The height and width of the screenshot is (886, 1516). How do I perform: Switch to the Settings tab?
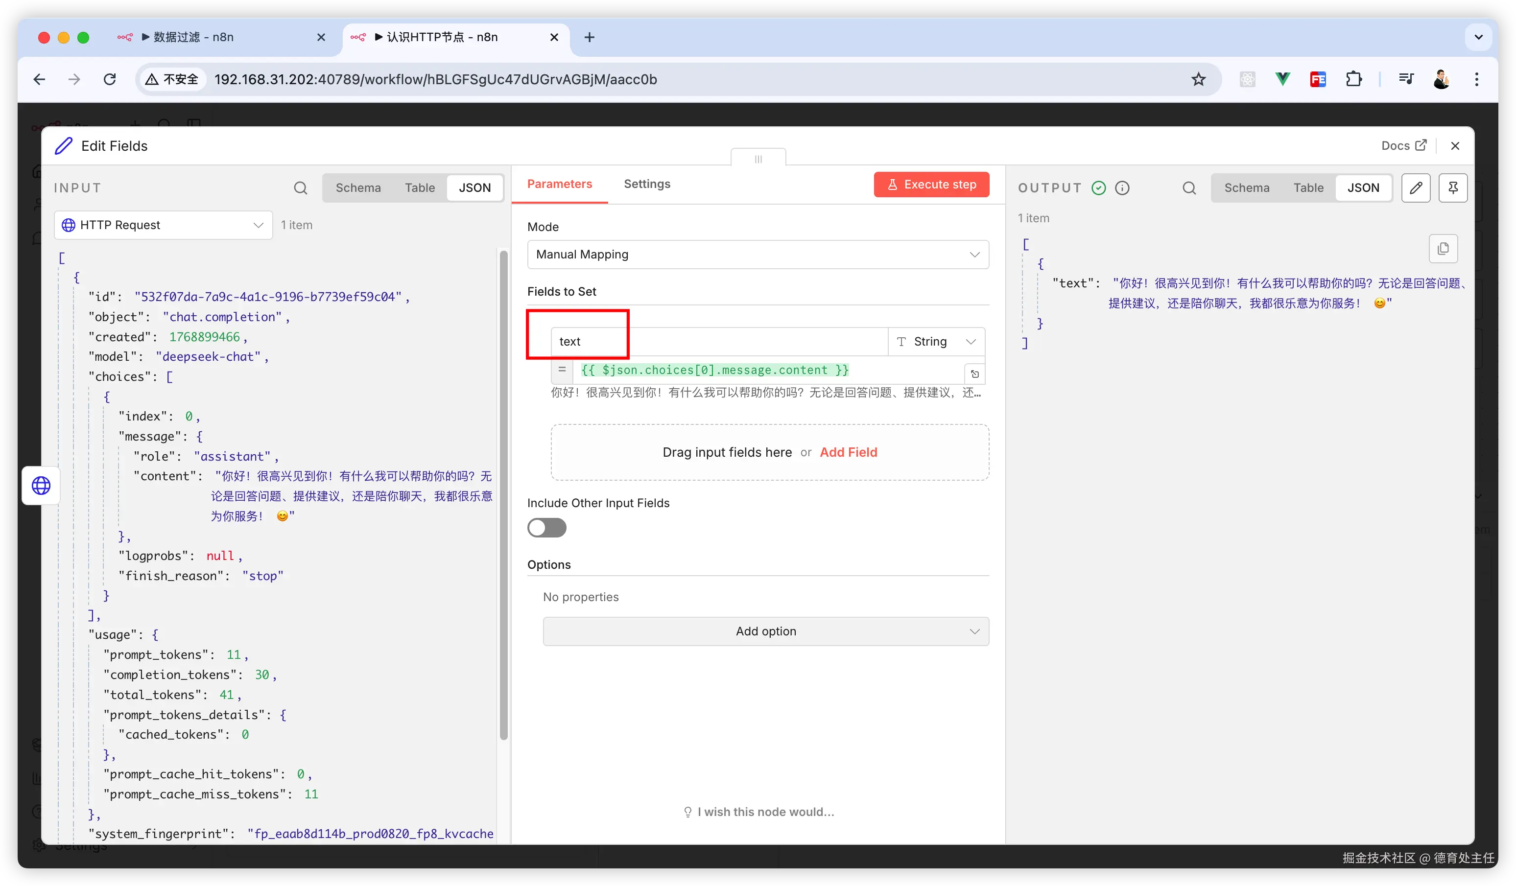tap(647, 184)
